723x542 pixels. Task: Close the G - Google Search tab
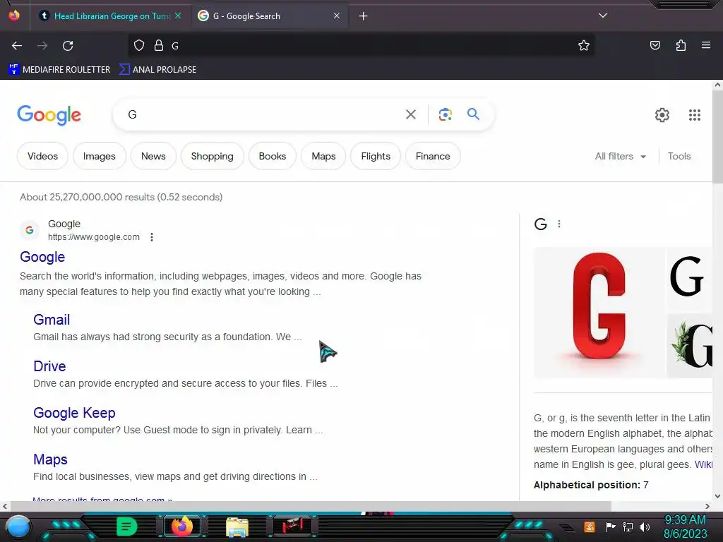337,16
